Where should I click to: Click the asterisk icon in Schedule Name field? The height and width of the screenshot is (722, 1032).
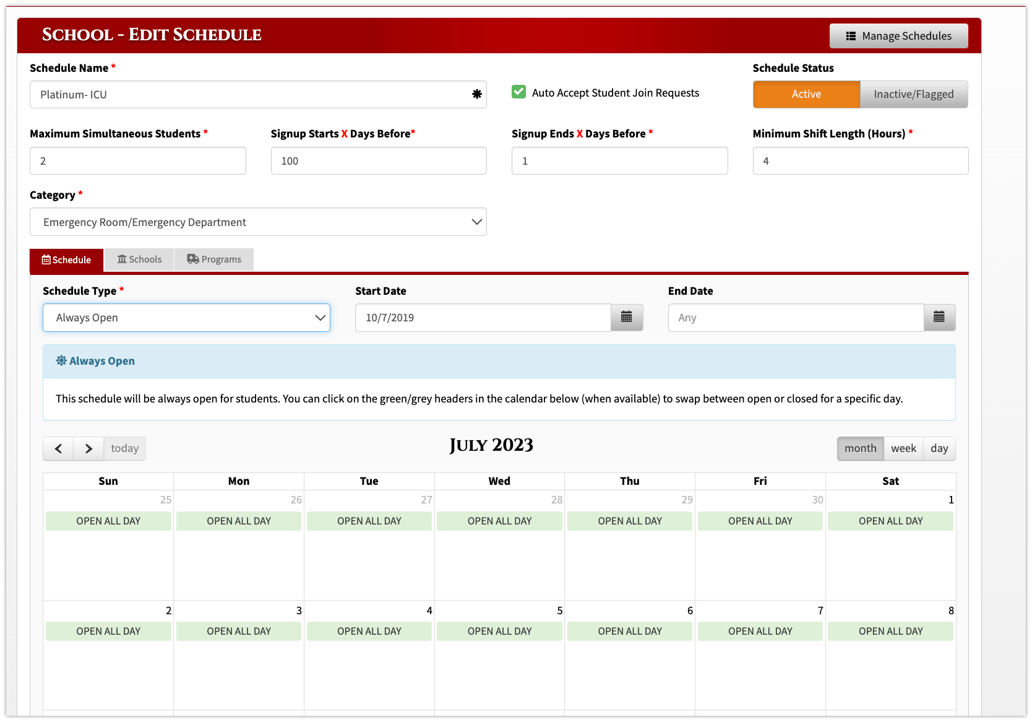[x=476, y=94]
